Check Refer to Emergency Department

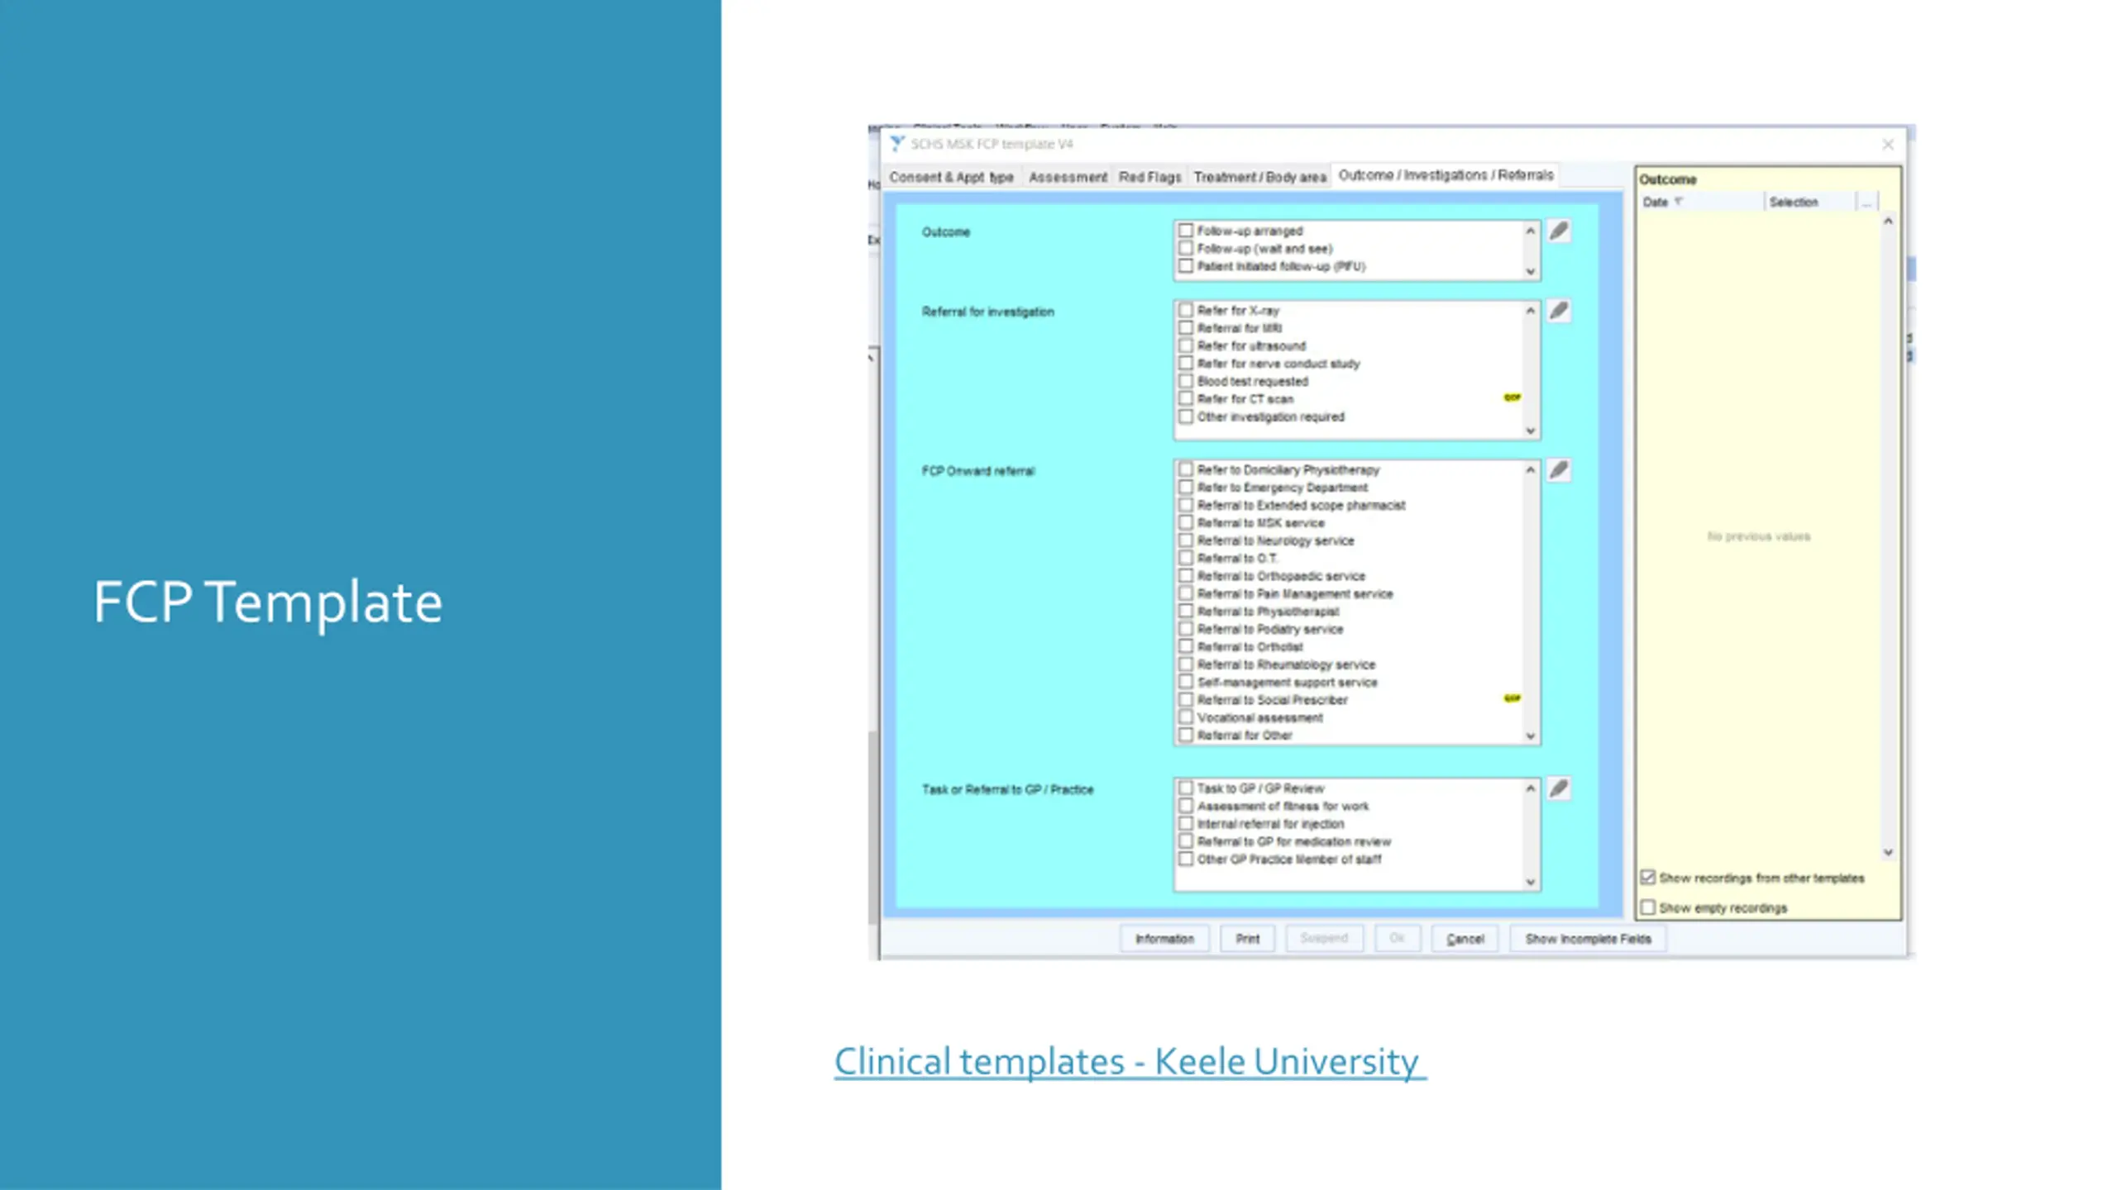click(x=1186, y=488)
